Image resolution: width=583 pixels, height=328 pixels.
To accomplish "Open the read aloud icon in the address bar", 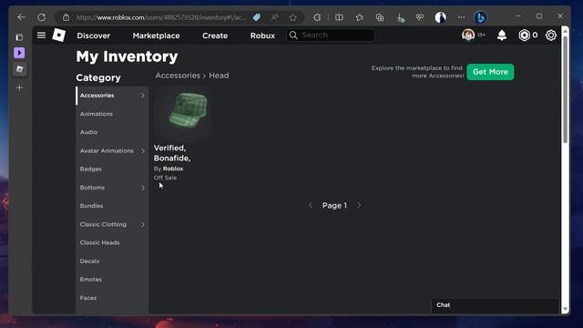I will [275, 17].
